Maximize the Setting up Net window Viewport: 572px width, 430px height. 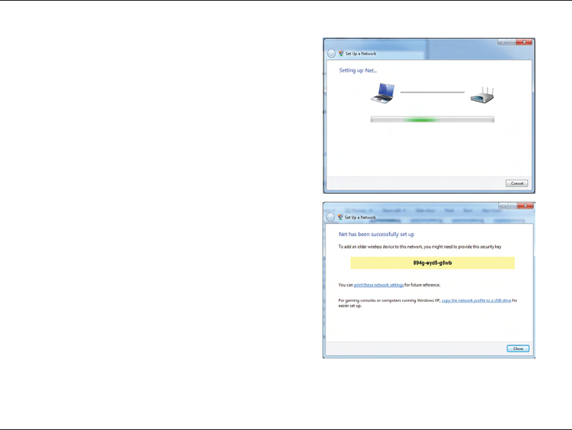[x=512, y=42]
